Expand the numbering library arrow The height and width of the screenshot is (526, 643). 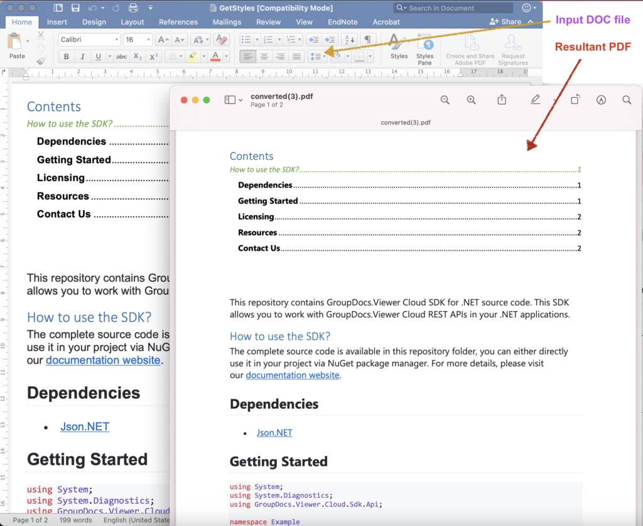pyautogui.click(x=279, y=39)
